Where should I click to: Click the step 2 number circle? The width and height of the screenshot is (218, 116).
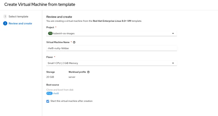(x=5, y=23)
